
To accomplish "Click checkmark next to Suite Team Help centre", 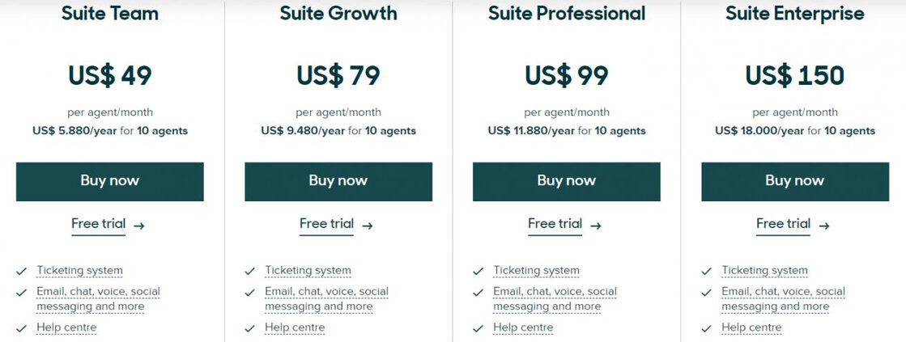I will (21, 328).
